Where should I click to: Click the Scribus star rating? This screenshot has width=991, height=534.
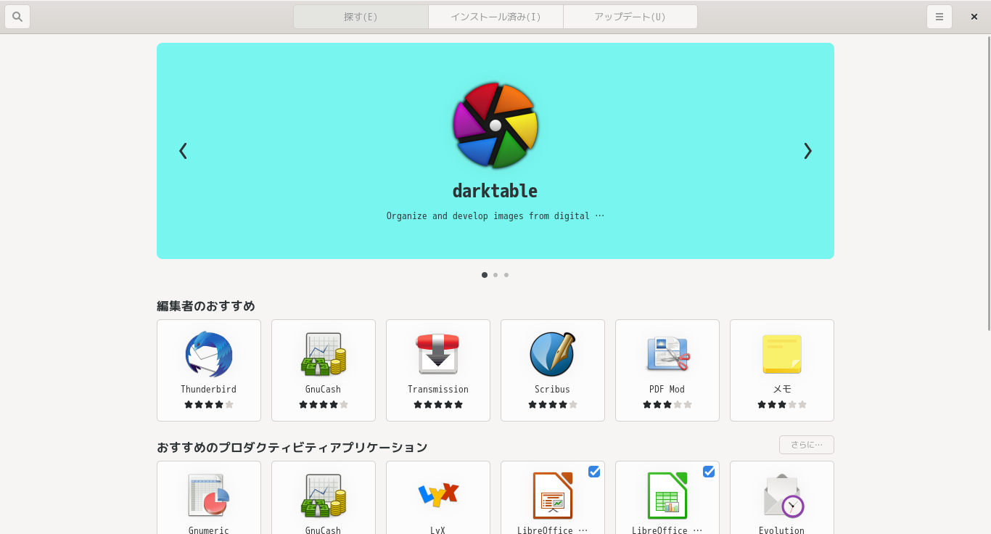click(553, 405)
